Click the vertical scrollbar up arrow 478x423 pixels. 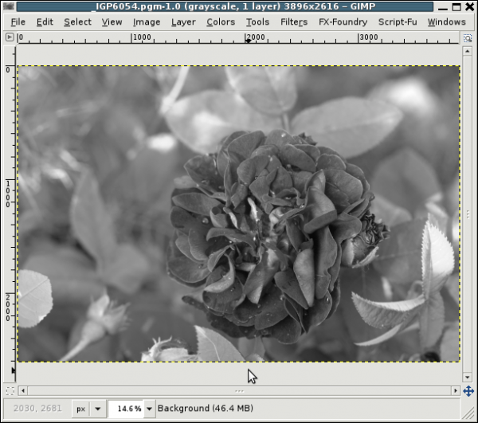click(468, 51)
